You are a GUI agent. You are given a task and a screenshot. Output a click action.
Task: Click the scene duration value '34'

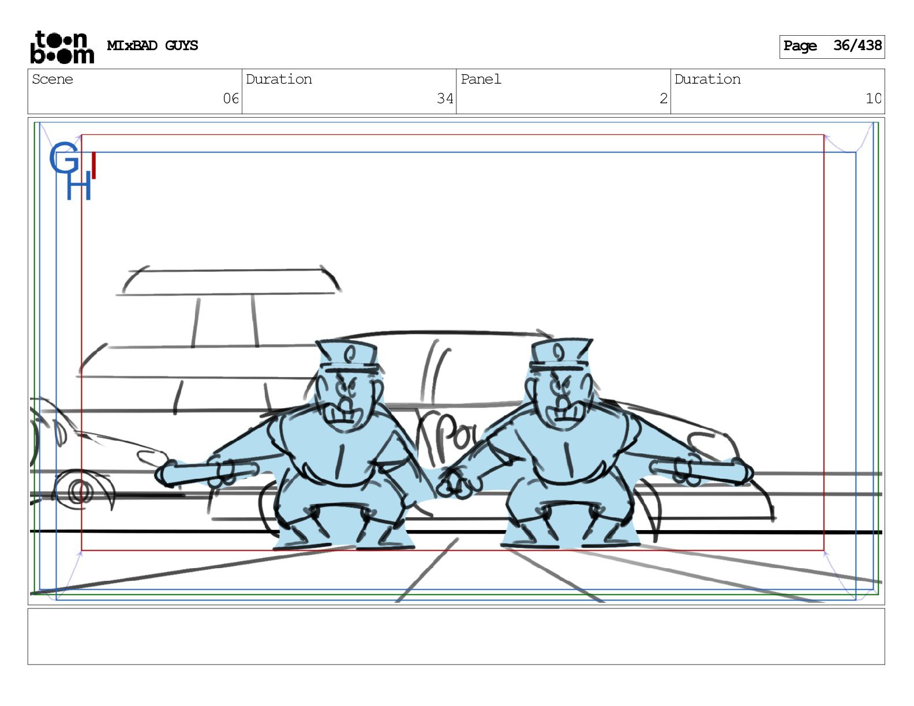(x=445, y=99)
